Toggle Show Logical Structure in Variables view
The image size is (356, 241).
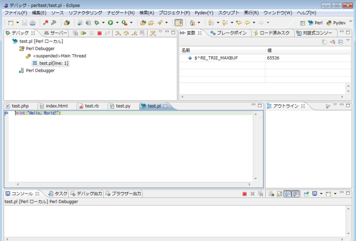pos(332,42)
